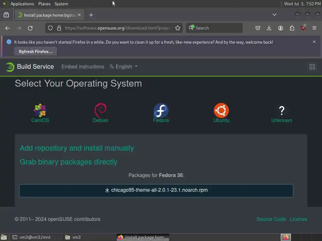Image resolution: width=322 pixels, height=241 pixels.
Task: Click the clock showing Wed Jul 3
Action: pos(302,4)
